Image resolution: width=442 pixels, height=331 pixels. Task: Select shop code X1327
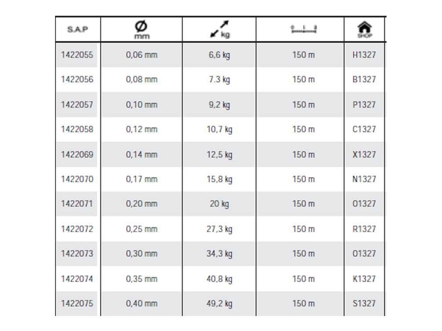tap(364, 154)
